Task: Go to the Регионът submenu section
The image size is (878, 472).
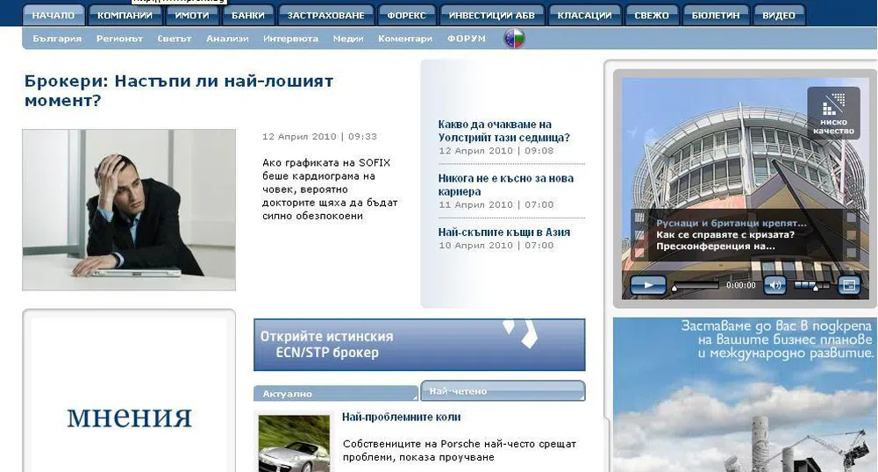Action: [x=119, y=39]
